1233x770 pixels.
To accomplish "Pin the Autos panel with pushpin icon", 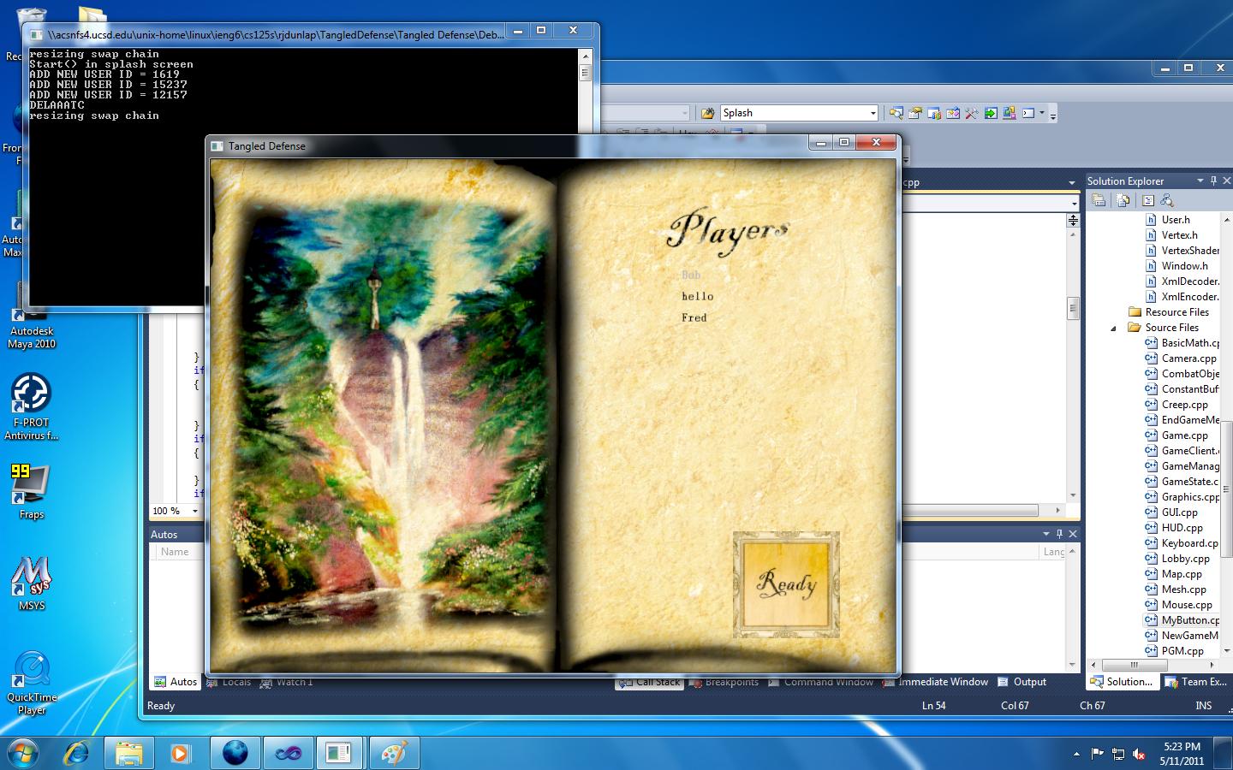I will click(x=1059, y=534).
